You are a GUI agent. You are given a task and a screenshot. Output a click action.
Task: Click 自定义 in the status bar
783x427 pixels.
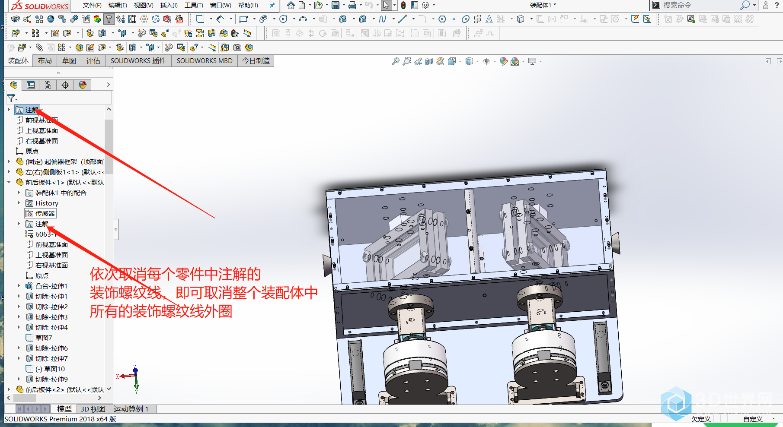pyautogui.click(x=753, y=419)
